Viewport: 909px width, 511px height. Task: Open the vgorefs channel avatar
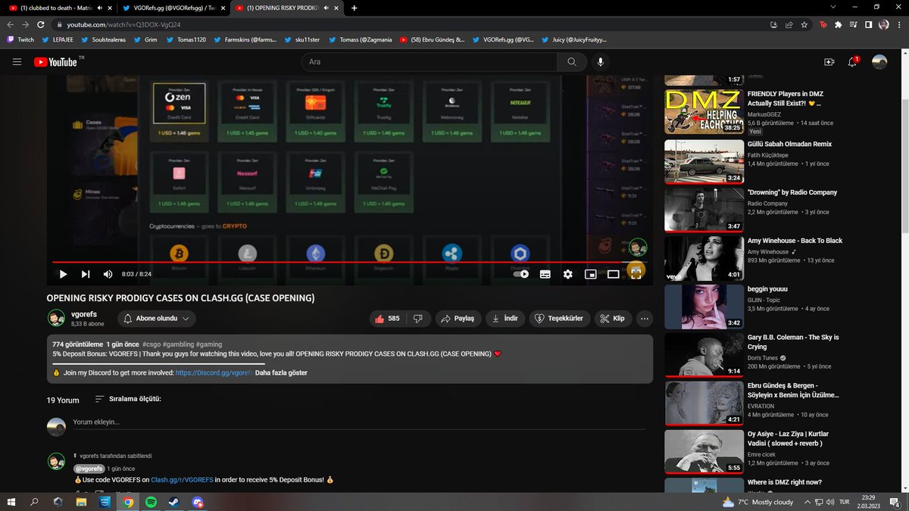tap(56, 318)
